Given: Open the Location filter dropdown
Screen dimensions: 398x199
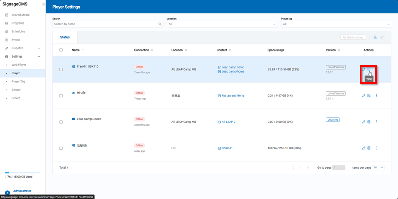Looking at the screenshot, I should tap(222, 24).
